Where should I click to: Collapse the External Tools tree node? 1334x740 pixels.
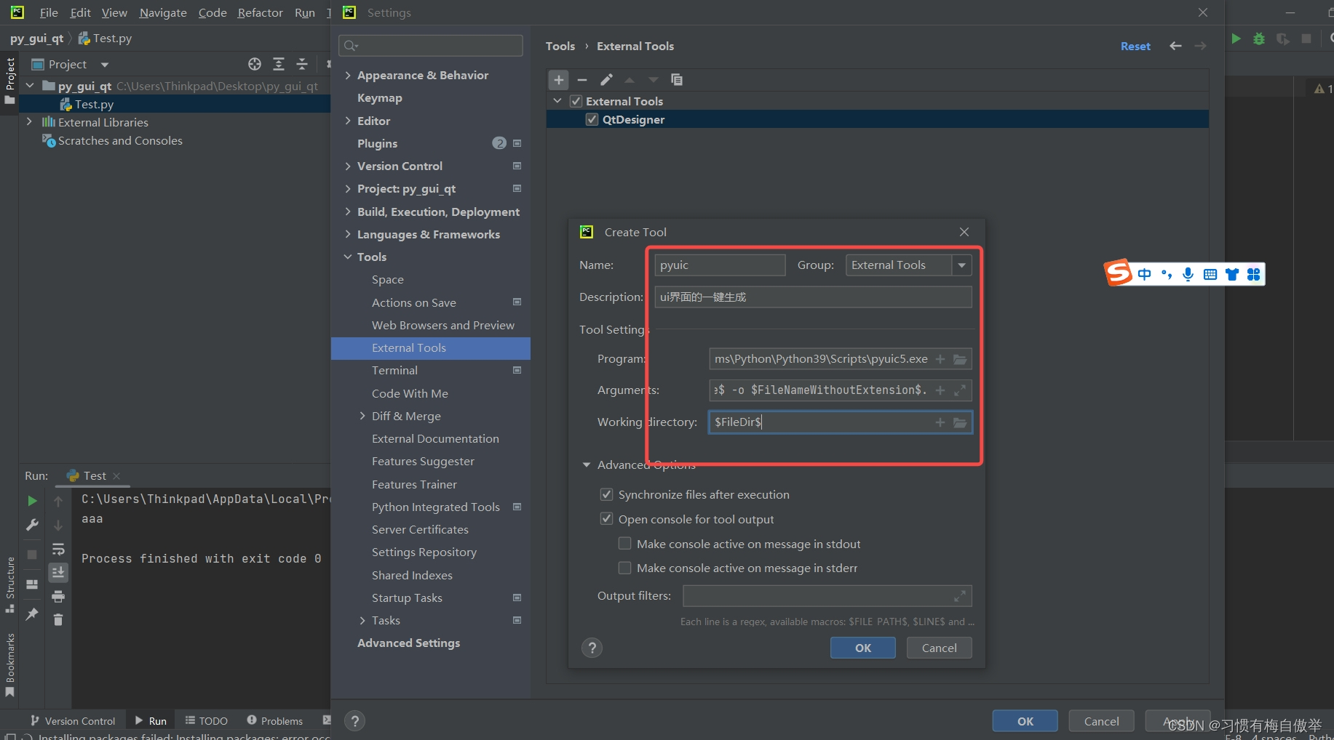pos(557,101)
